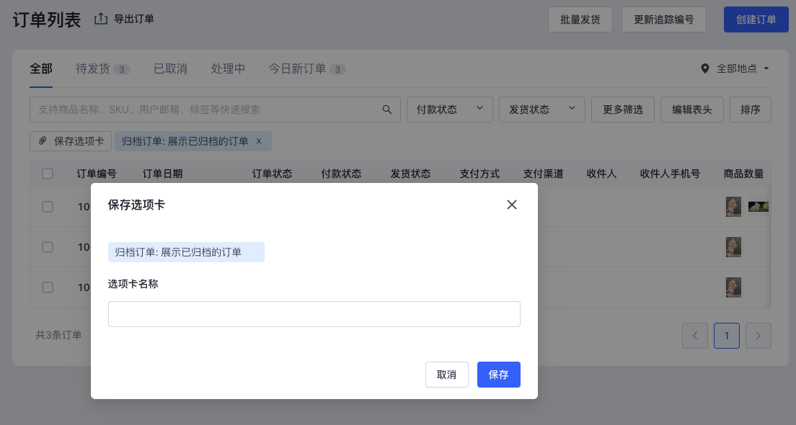Click the location pin icon near 全部地点

[x=704, y=69]
